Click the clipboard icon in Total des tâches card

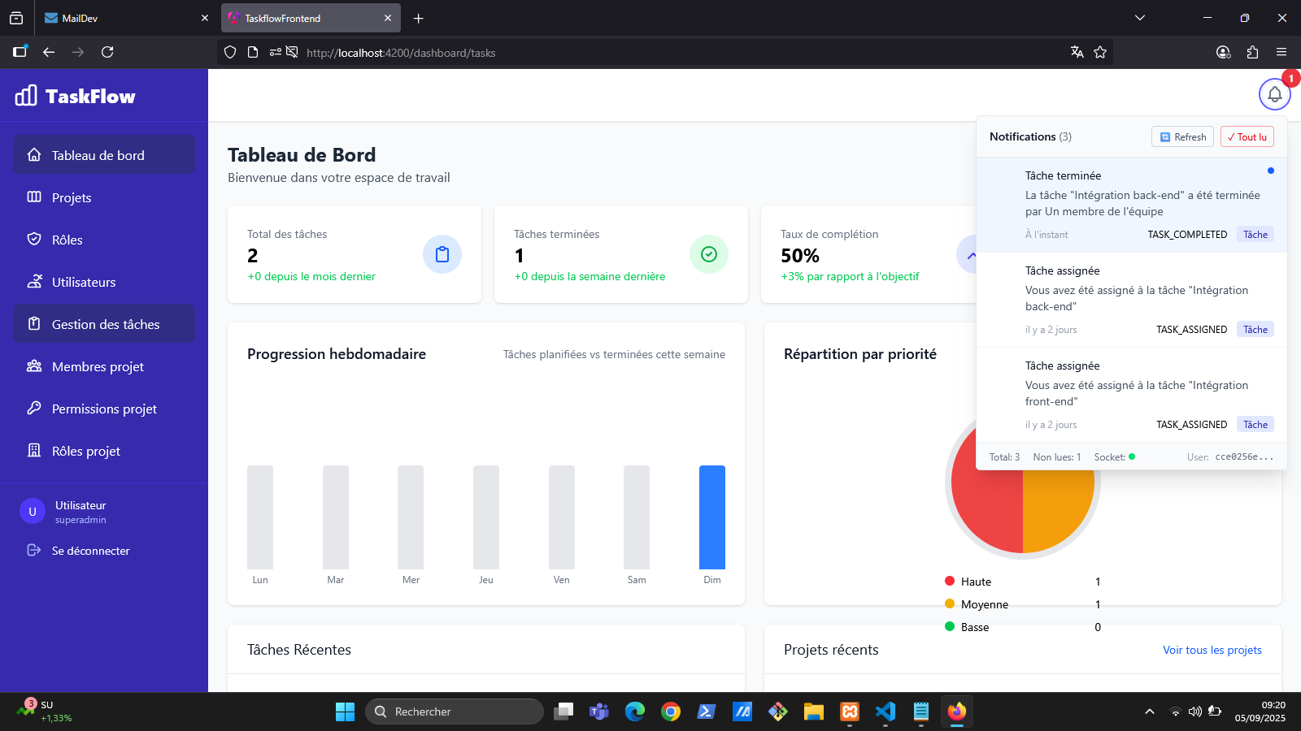tap(442, 254)
